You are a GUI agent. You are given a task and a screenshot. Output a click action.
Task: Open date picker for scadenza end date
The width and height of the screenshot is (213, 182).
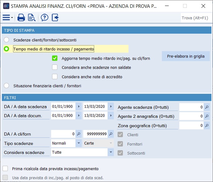111,106
